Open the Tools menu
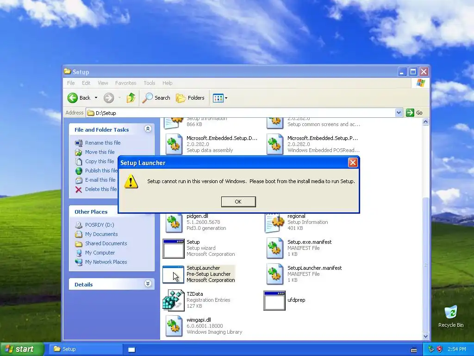The height and width of the screenshot is (356, 474). click(x=150, y=83)
